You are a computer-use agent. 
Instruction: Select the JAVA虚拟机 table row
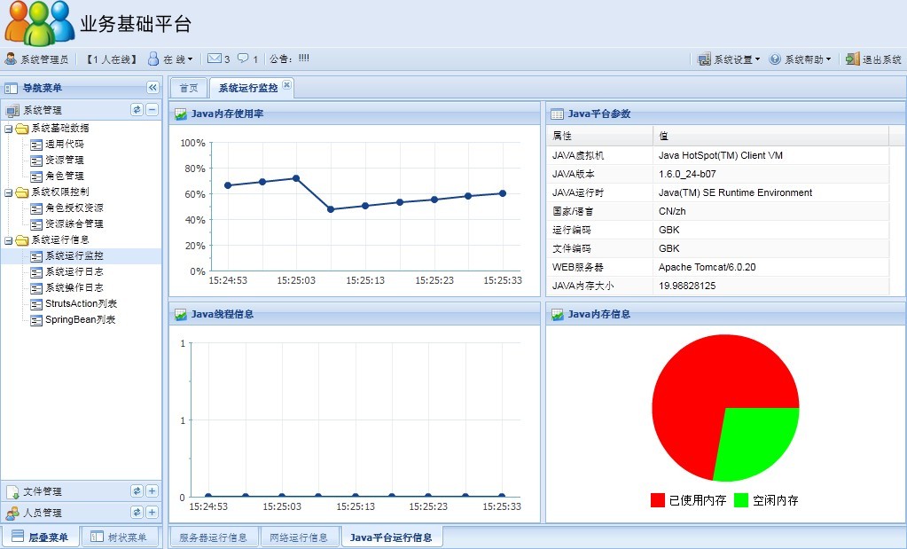point(717,155)
